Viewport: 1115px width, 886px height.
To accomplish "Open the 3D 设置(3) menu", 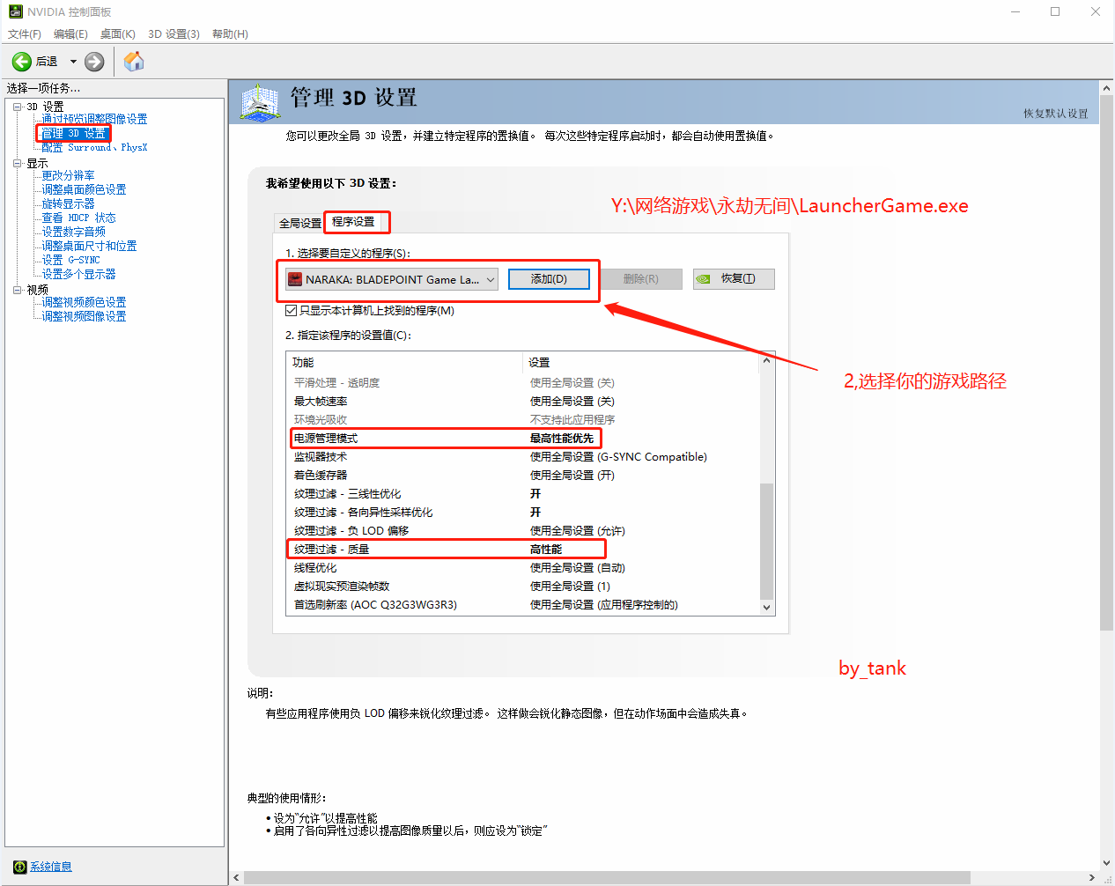I will tap(174, 34).
